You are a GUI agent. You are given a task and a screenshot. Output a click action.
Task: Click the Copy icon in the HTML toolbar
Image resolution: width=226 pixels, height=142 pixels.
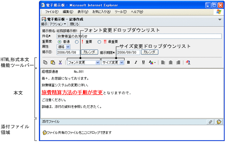pos(45,62)
